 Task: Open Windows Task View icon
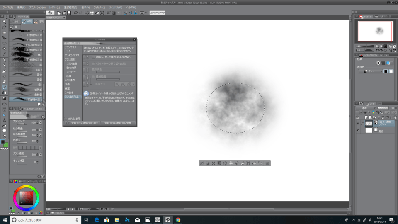86,220
